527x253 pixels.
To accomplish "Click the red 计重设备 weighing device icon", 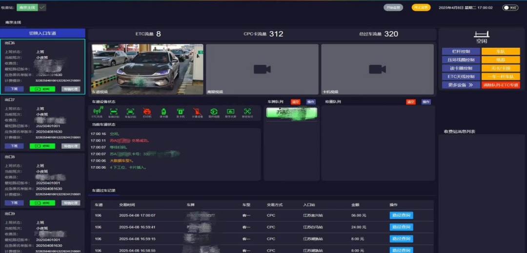I will click(197, 112).
